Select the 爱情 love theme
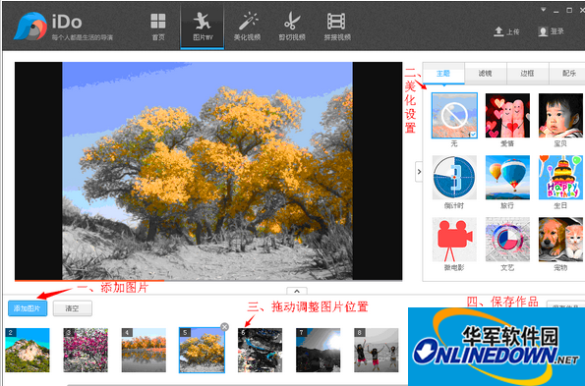This screenshot has width=585, height=386. pos(507,116)
